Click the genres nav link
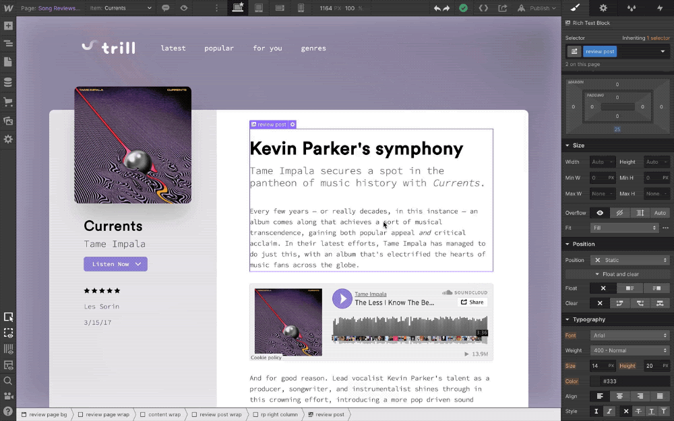Screen dimensions: 674x421 coord(313,48)
